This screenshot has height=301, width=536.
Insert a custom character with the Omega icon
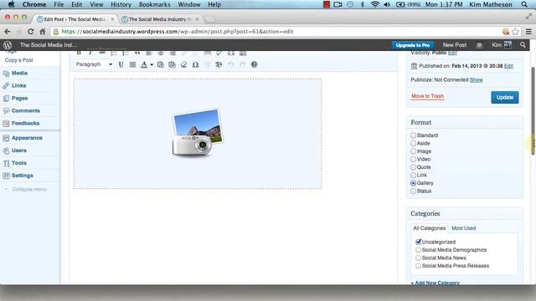(195, 64)
